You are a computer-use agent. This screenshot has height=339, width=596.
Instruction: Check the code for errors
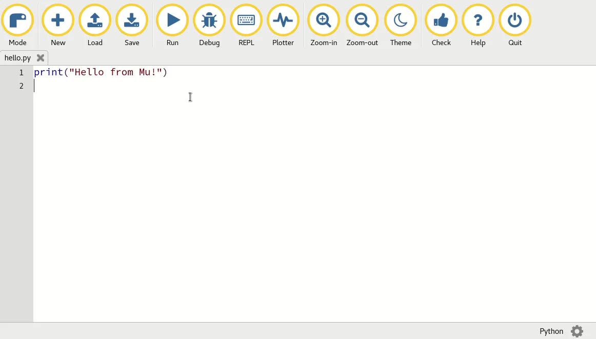(x=441, y=26)
